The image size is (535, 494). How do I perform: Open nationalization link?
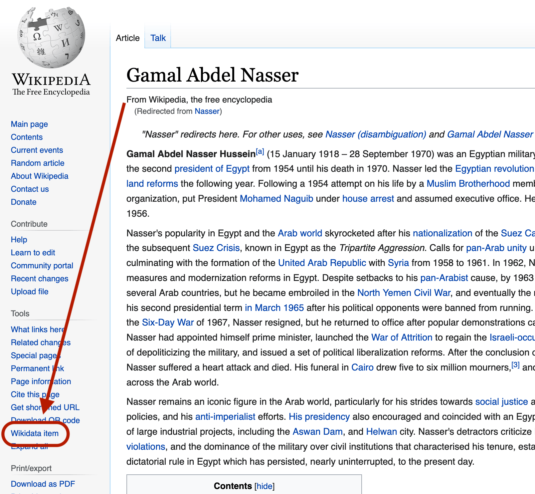[443, 233]
